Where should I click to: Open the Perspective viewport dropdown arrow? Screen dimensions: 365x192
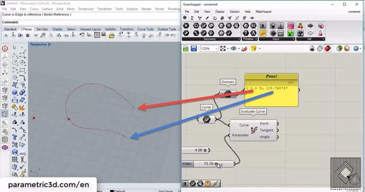49,45
